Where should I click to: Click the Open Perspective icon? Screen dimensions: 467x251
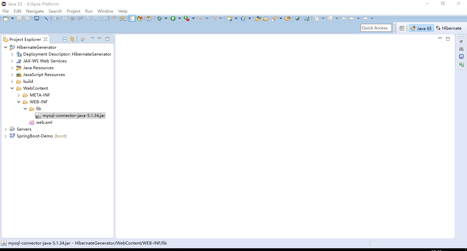tap(402, 28)
